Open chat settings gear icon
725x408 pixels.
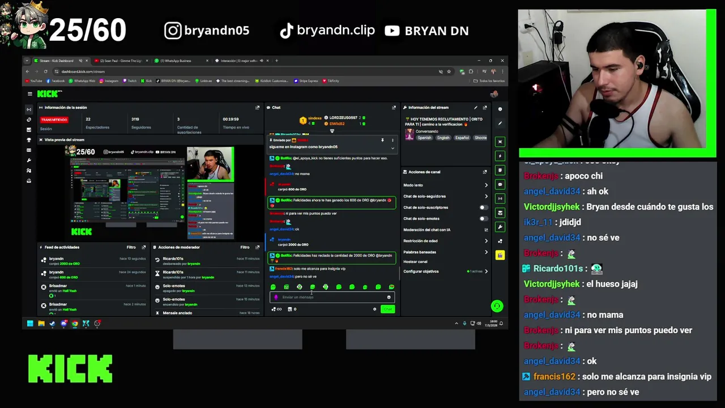point(374,309)
